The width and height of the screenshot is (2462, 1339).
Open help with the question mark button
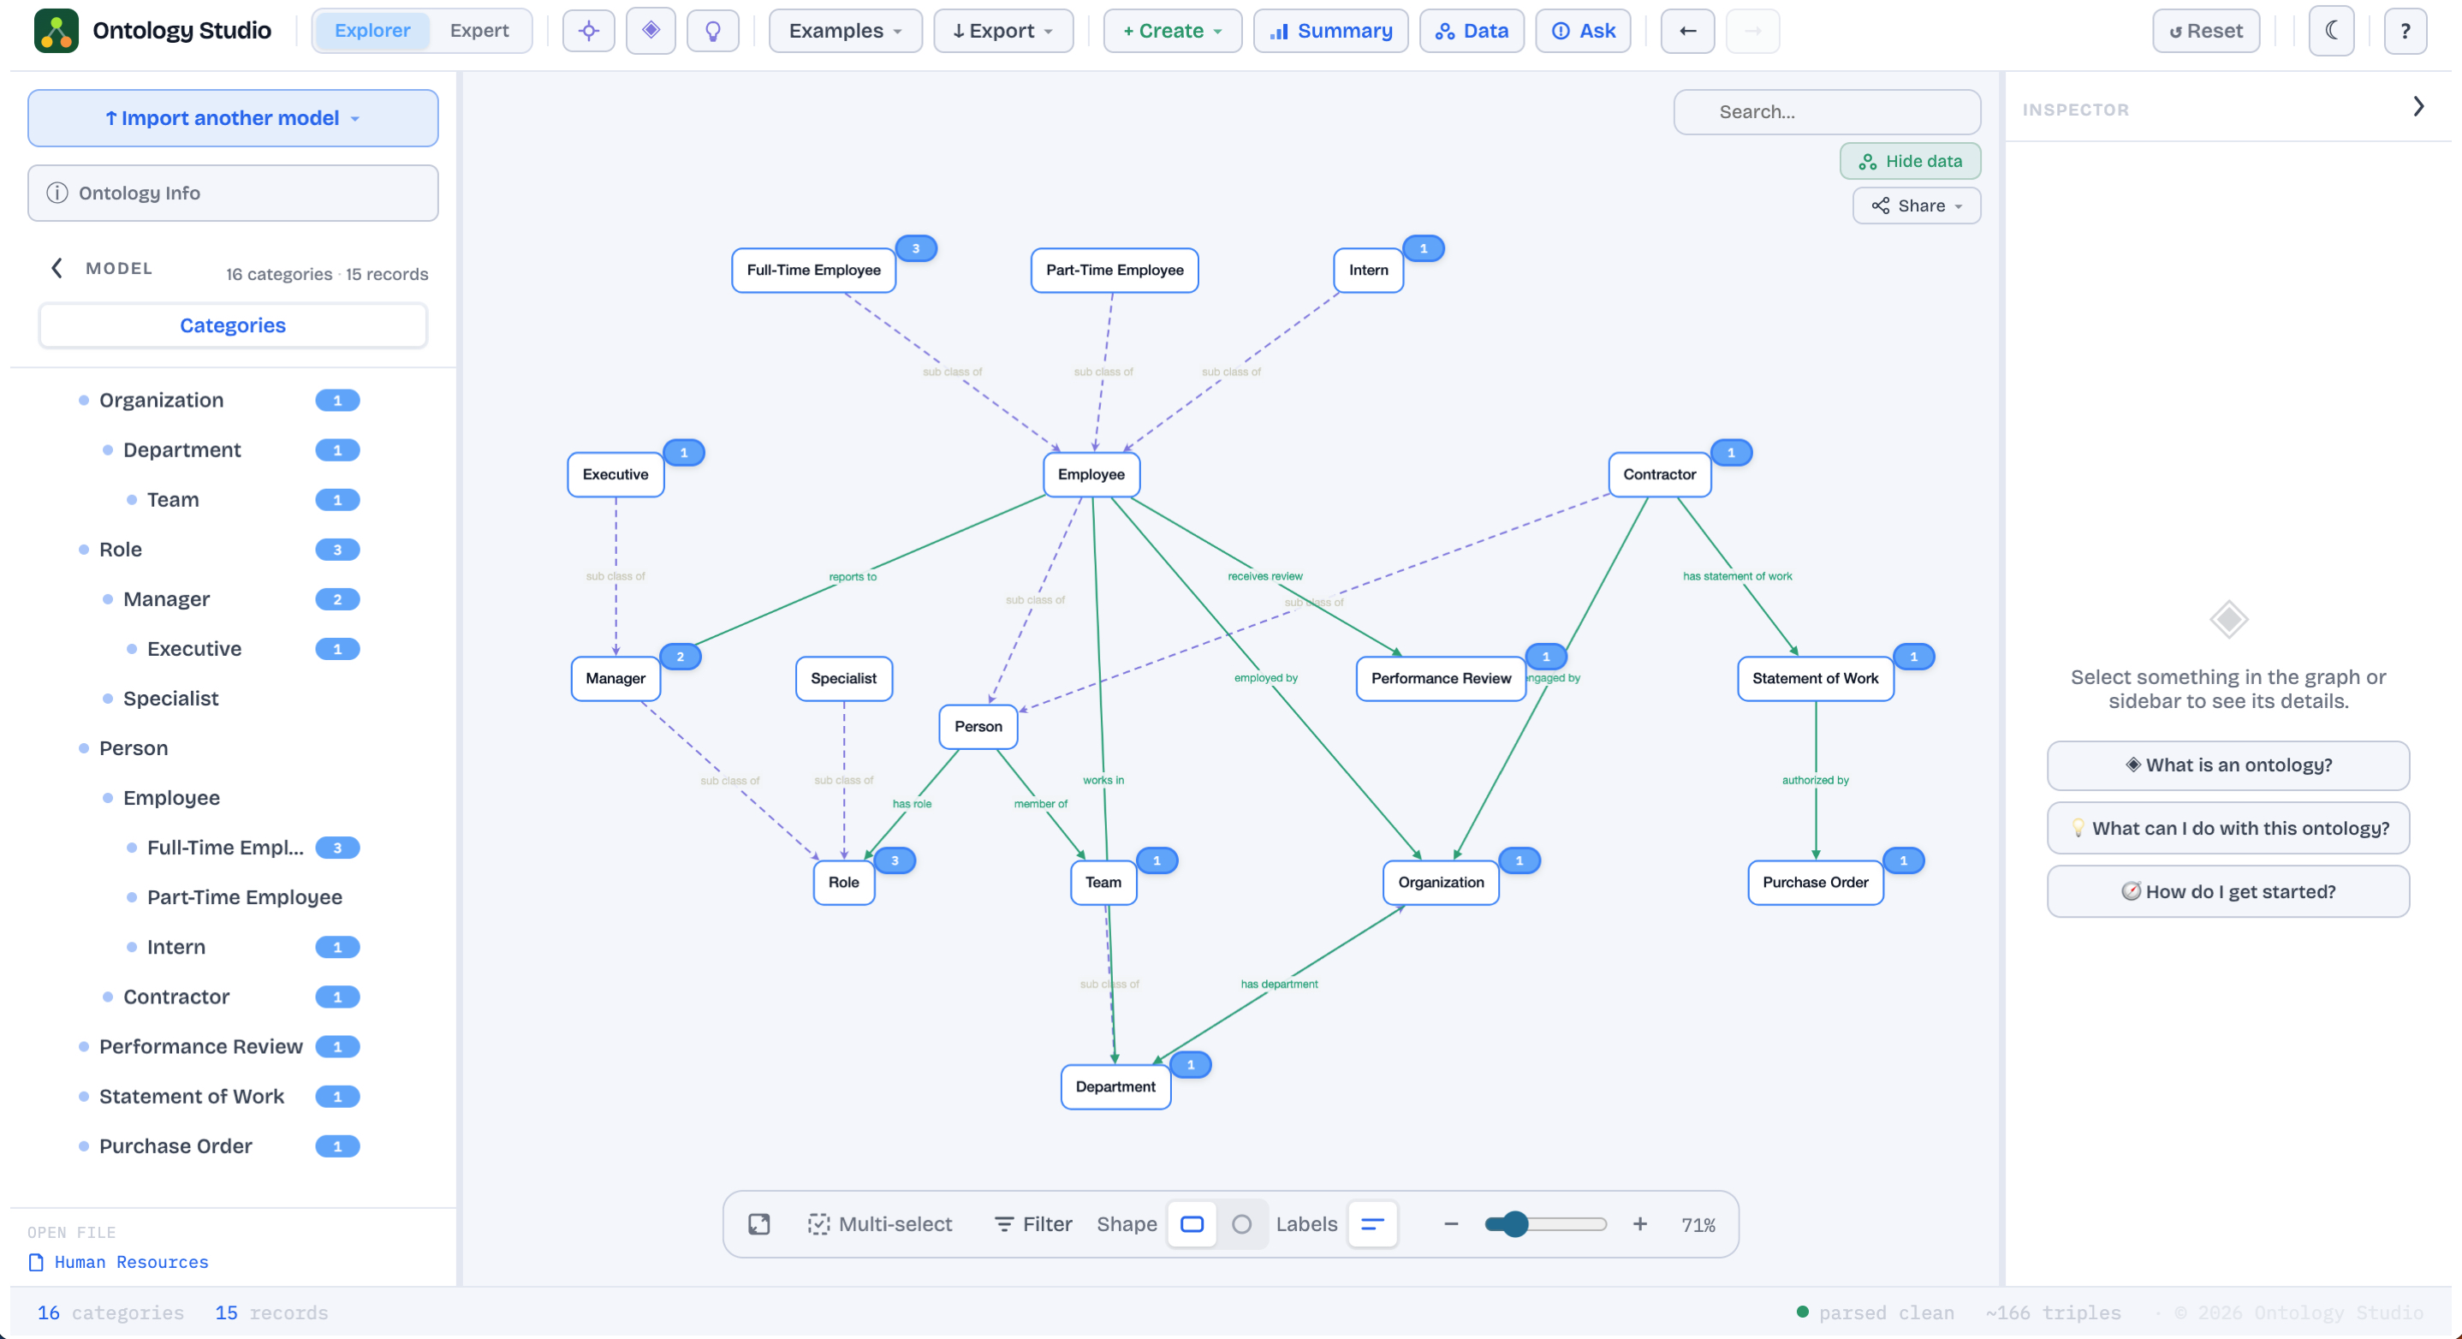tap(2406, 31)
